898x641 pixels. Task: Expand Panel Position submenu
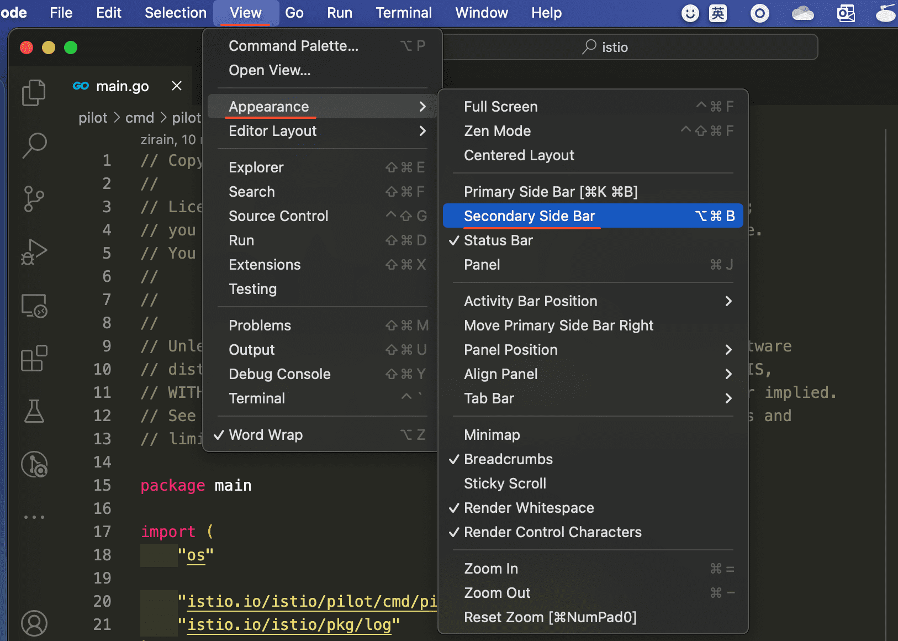593,350
